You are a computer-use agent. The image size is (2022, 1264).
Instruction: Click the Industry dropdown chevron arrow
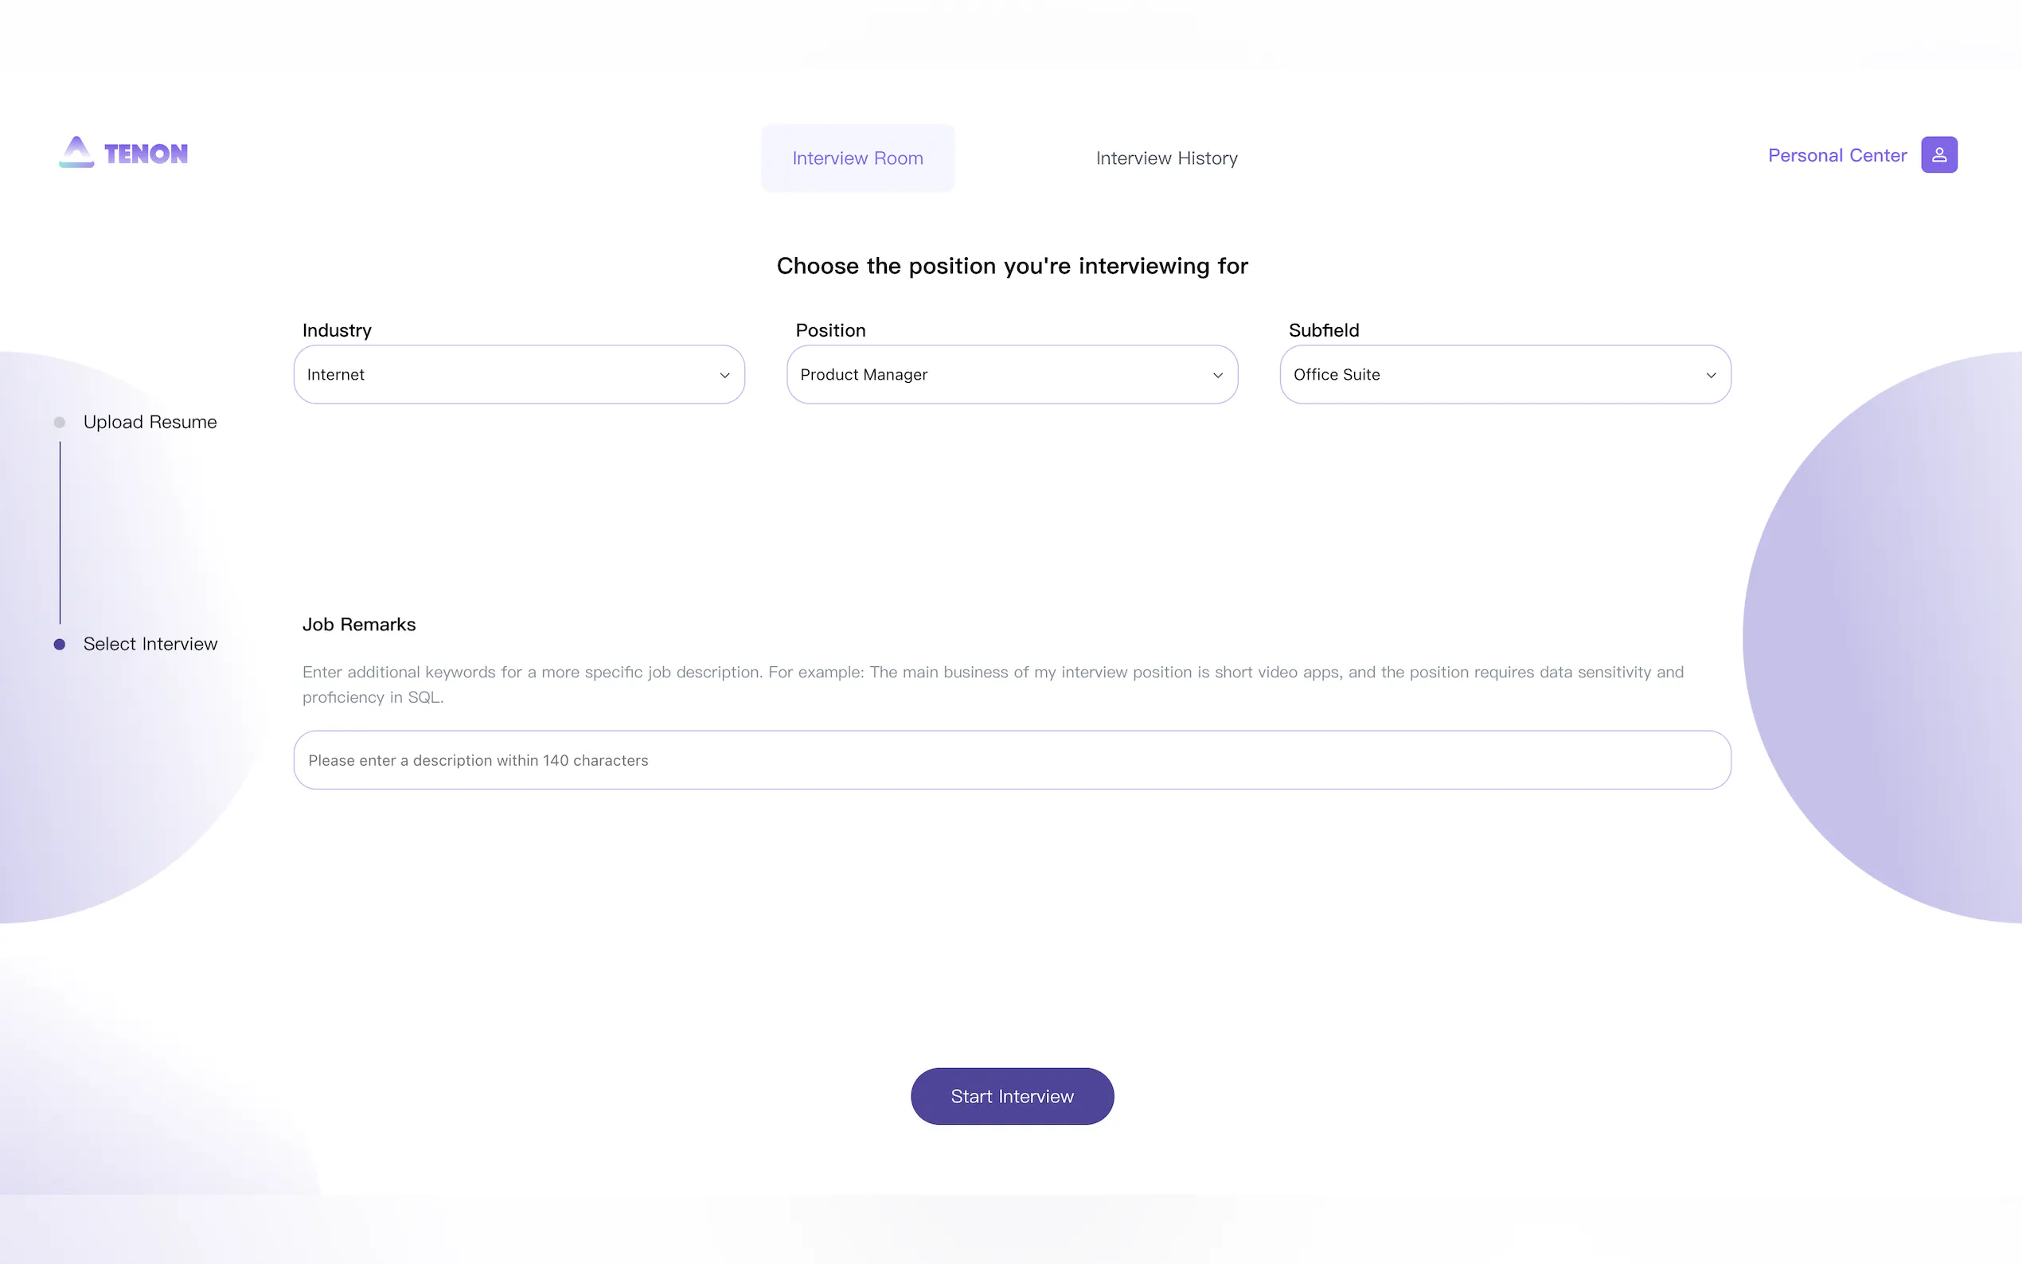click(x=724, y=376)
